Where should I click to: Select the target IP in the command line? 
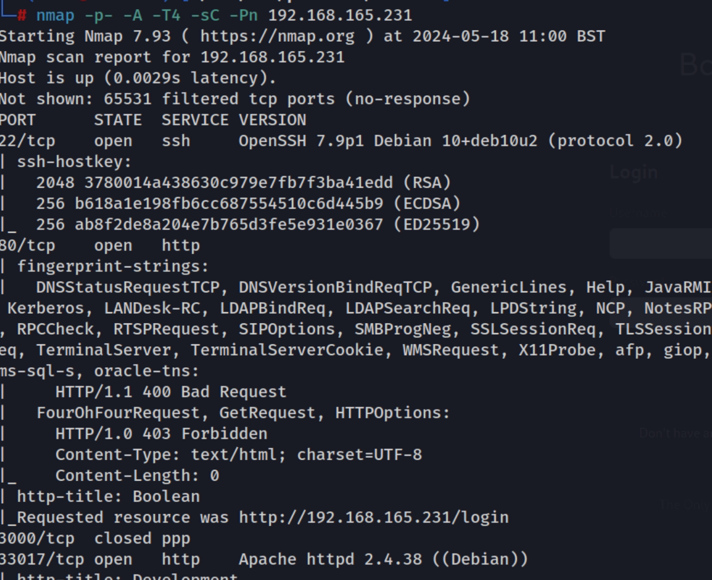pyautogui.click(x=340, y=16)
